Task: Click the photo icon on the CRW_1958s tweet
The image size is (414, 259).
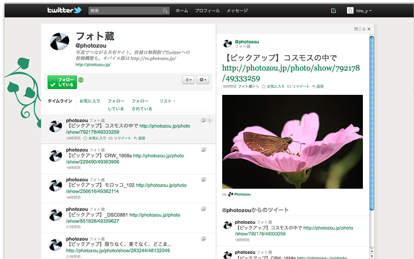Action: [x=203, y=150]
